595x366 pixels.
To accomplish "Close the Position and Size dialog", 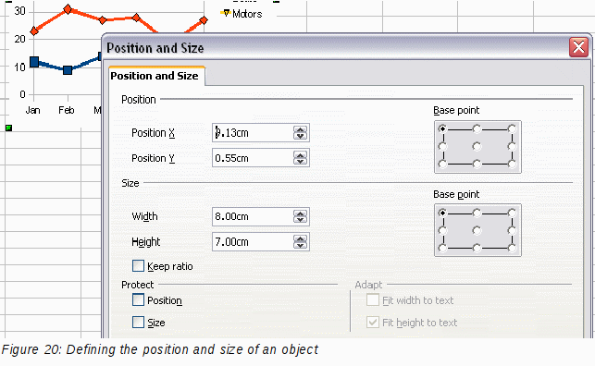I will click(578, 48).
